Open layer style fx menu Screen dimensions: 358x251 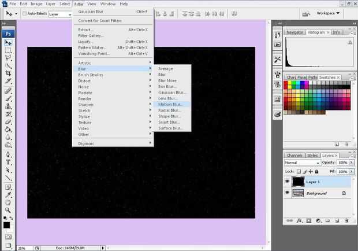point(299,220)
